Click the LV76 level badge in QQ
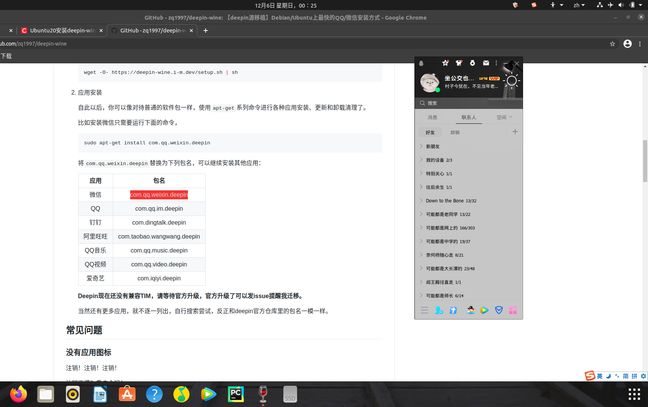 483,78
